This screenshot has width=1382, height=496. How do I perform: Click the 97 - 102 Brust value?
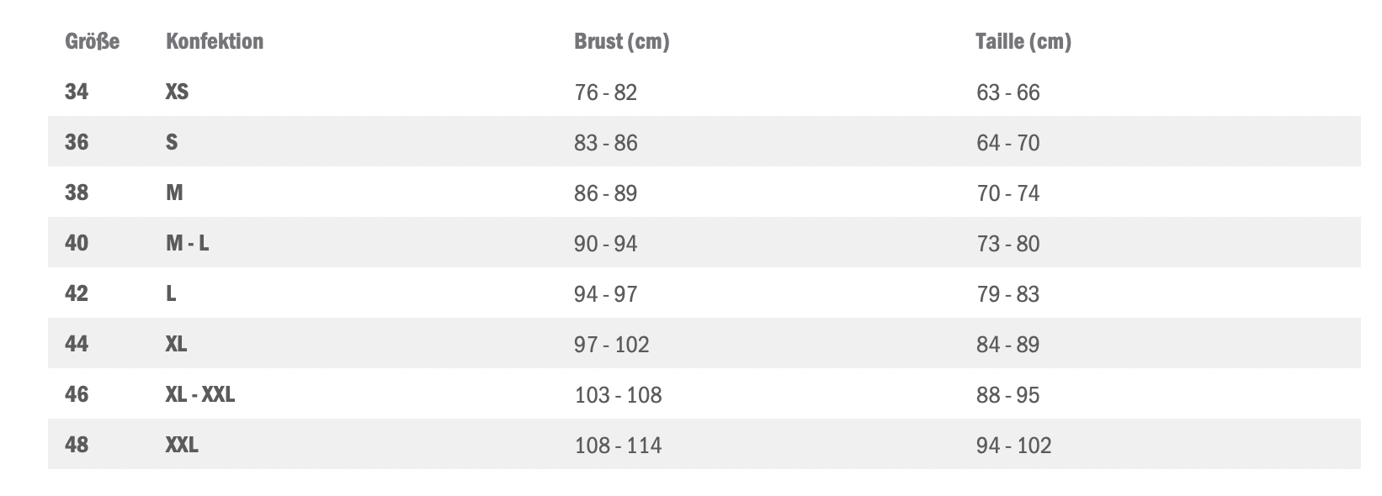tap(611, 345)
